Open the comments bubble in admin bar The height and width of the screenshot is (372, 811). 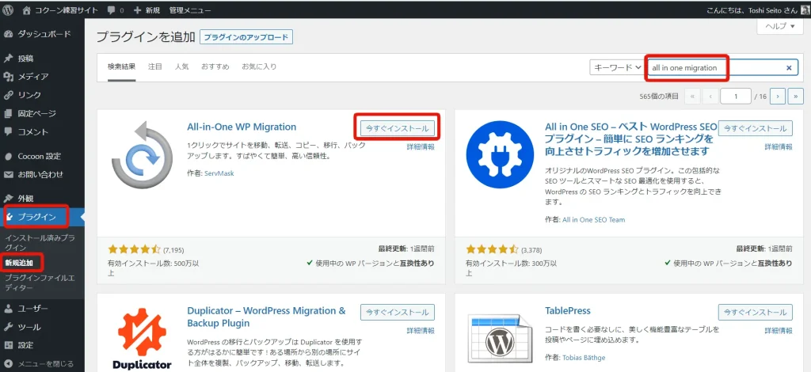116,9
